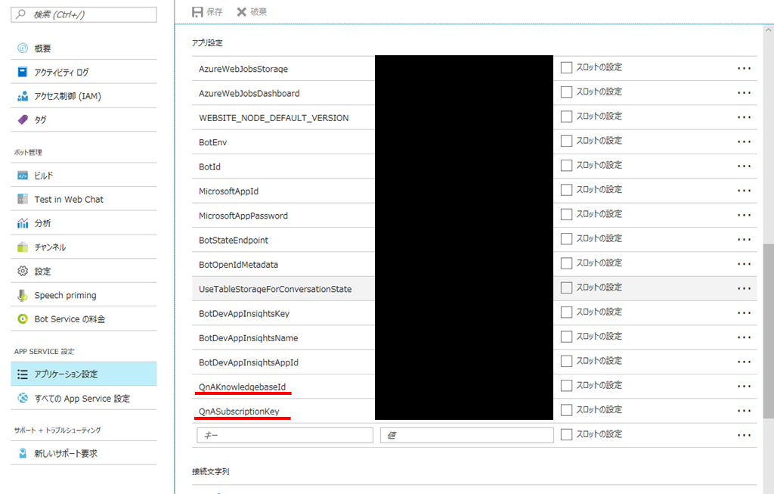774x494 pixels.
Task: Click the Test in Web Chat icon
Action: [23, 199]
